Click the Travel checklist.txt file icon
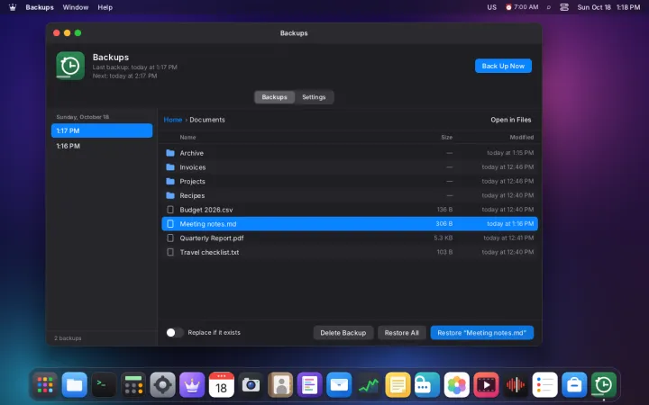The width and height of the screenshot is (649, 405). (170, 252)
